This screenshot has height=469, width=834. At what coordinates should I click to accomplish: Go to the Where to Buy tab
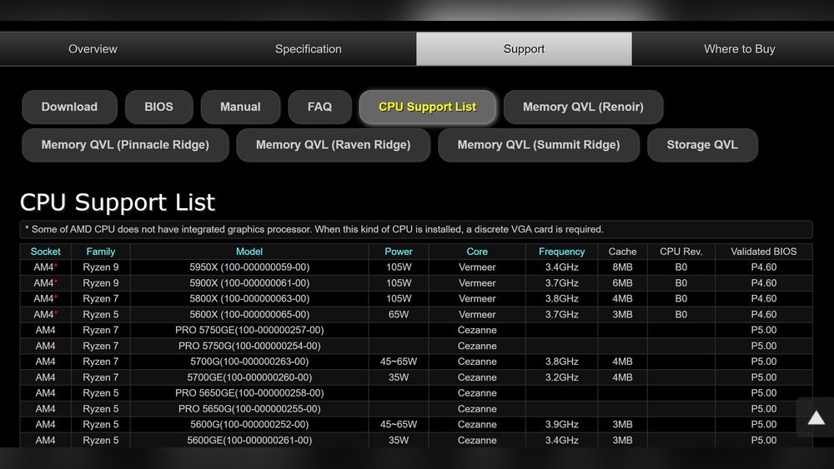tap(739, 49)
